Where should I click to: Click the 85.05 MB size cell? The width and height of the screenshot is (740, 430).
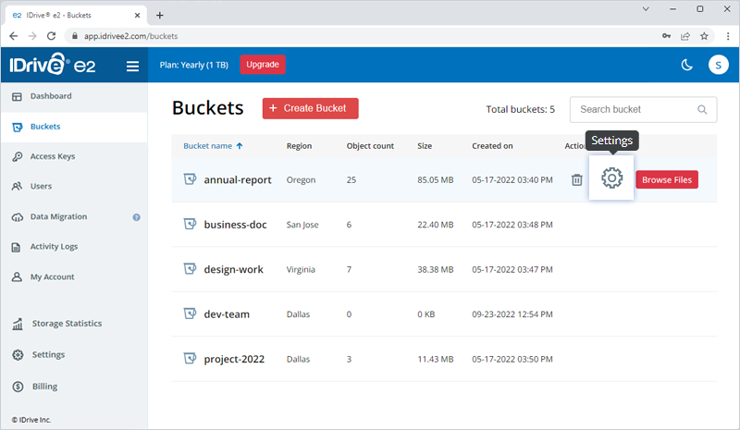435,179
